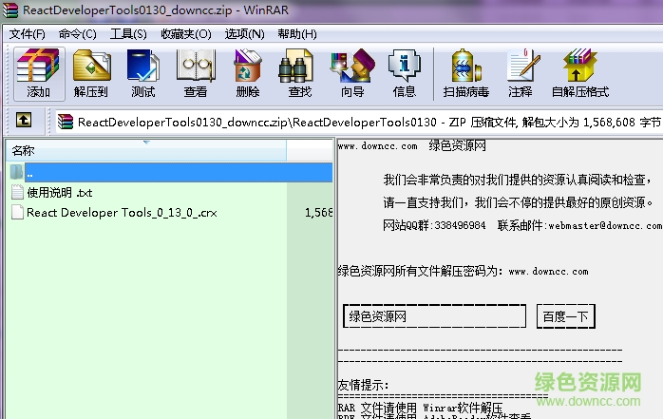663x419 pixels.
Task: Open the 命令(C) menu
Action: tap(77, 34)
